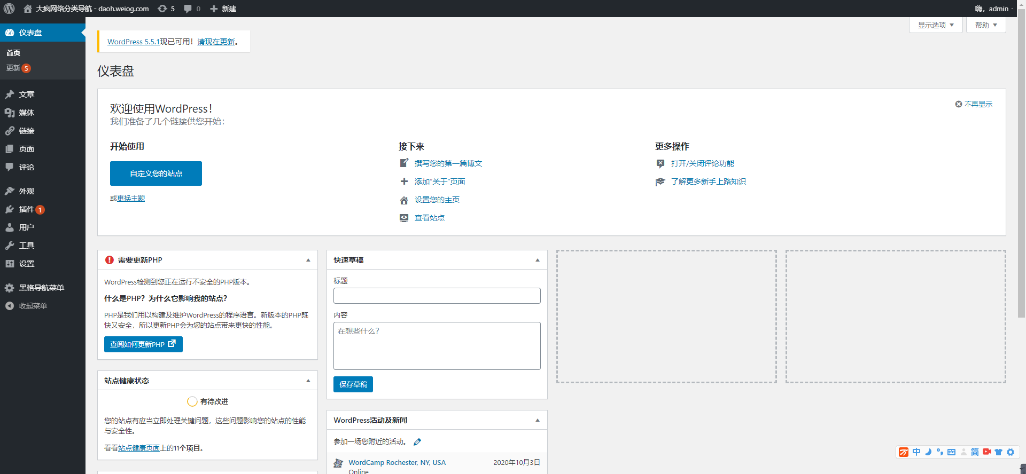Screen dimensions: 1026x474
Task: Click the comments bubble icon in admin bar
Action: click(x=188, y=9)
